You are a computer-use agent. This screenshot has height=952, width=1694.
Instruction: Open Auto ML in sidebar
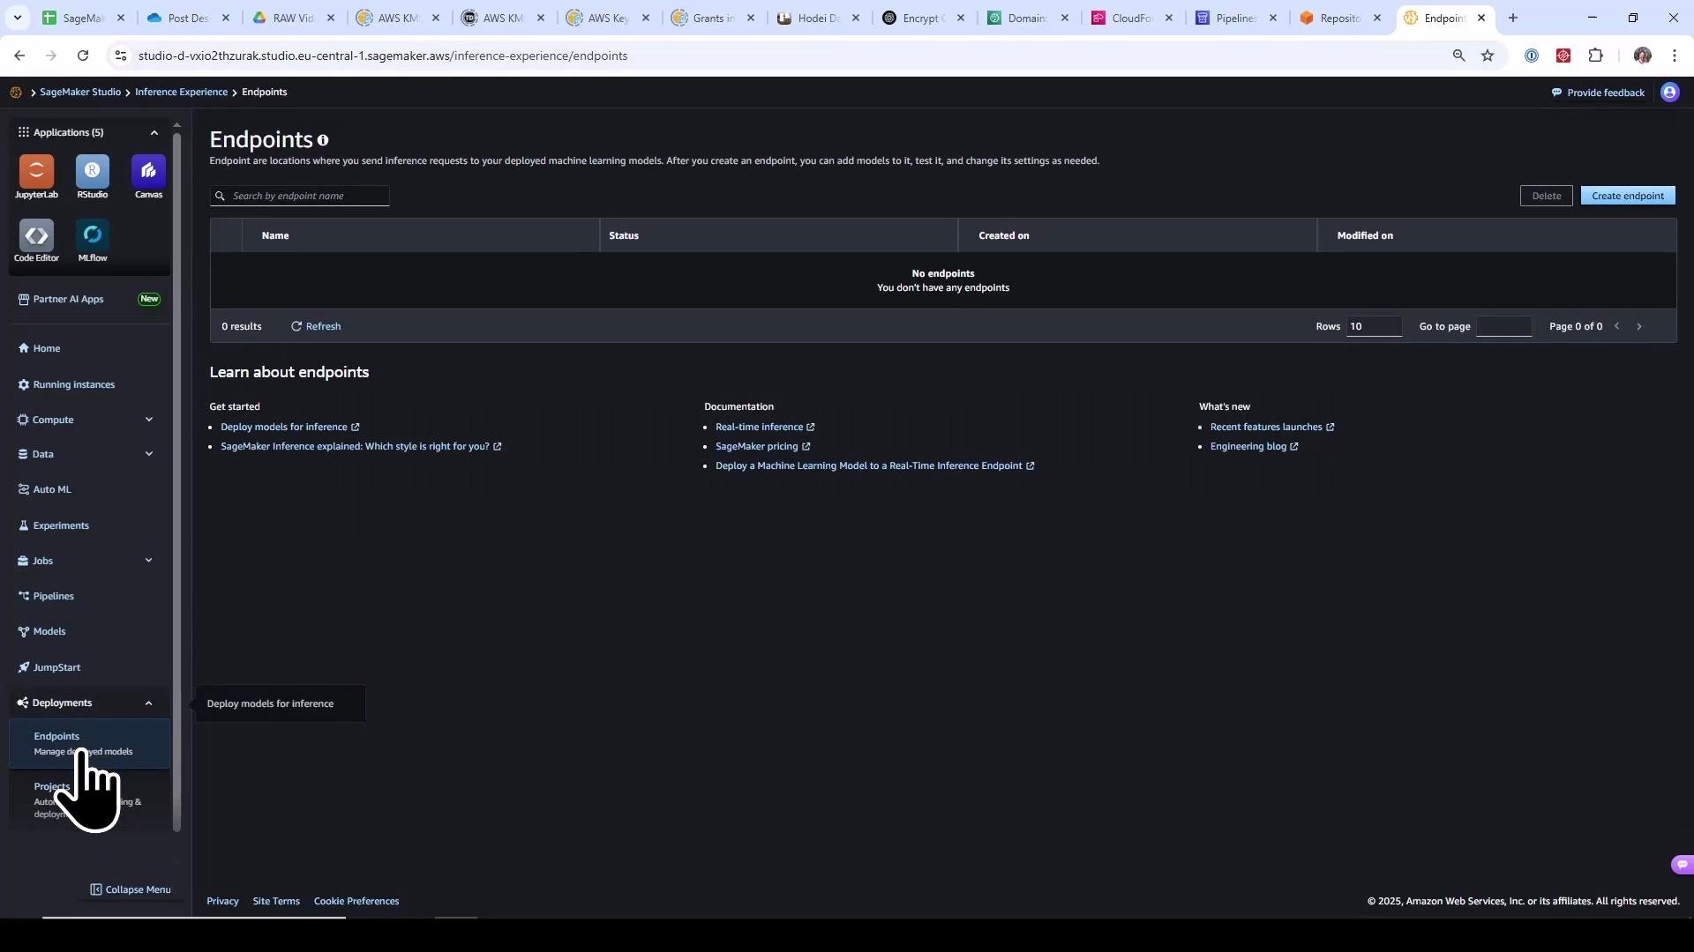pos(44,489)
